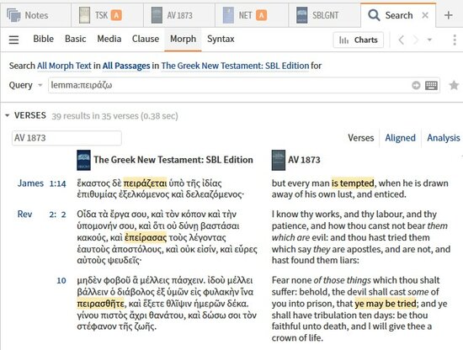Viewport: 463px width, 350px height.
Task: Select the Verses results view
Action: pyautogui.click(x=360, y=138)
